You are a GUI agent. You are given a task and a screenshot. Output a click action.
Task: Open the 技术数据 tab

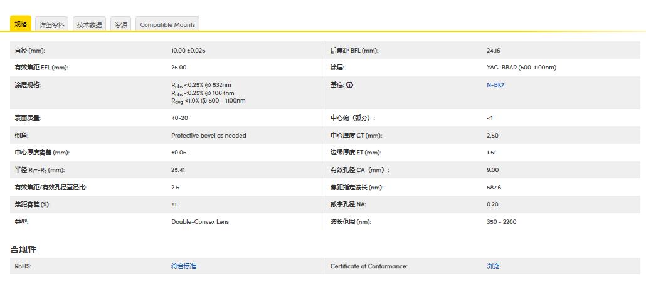pos(89,24)
